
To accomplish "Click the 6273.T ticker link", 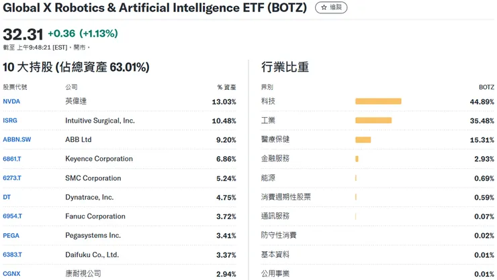I will [x=12, y=178].
